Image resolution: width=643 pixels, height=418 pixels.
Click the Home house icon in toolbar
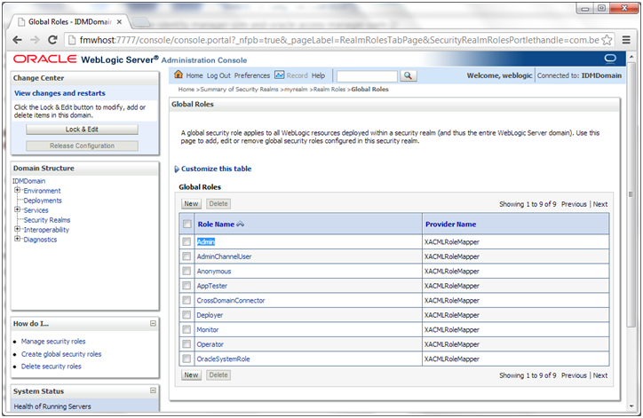coord(179,75)
